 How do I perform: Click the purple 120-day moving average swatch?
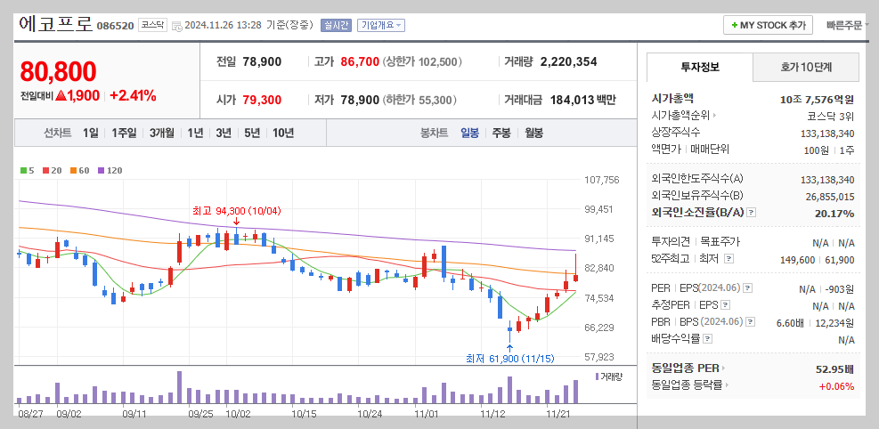pos(100,170)
